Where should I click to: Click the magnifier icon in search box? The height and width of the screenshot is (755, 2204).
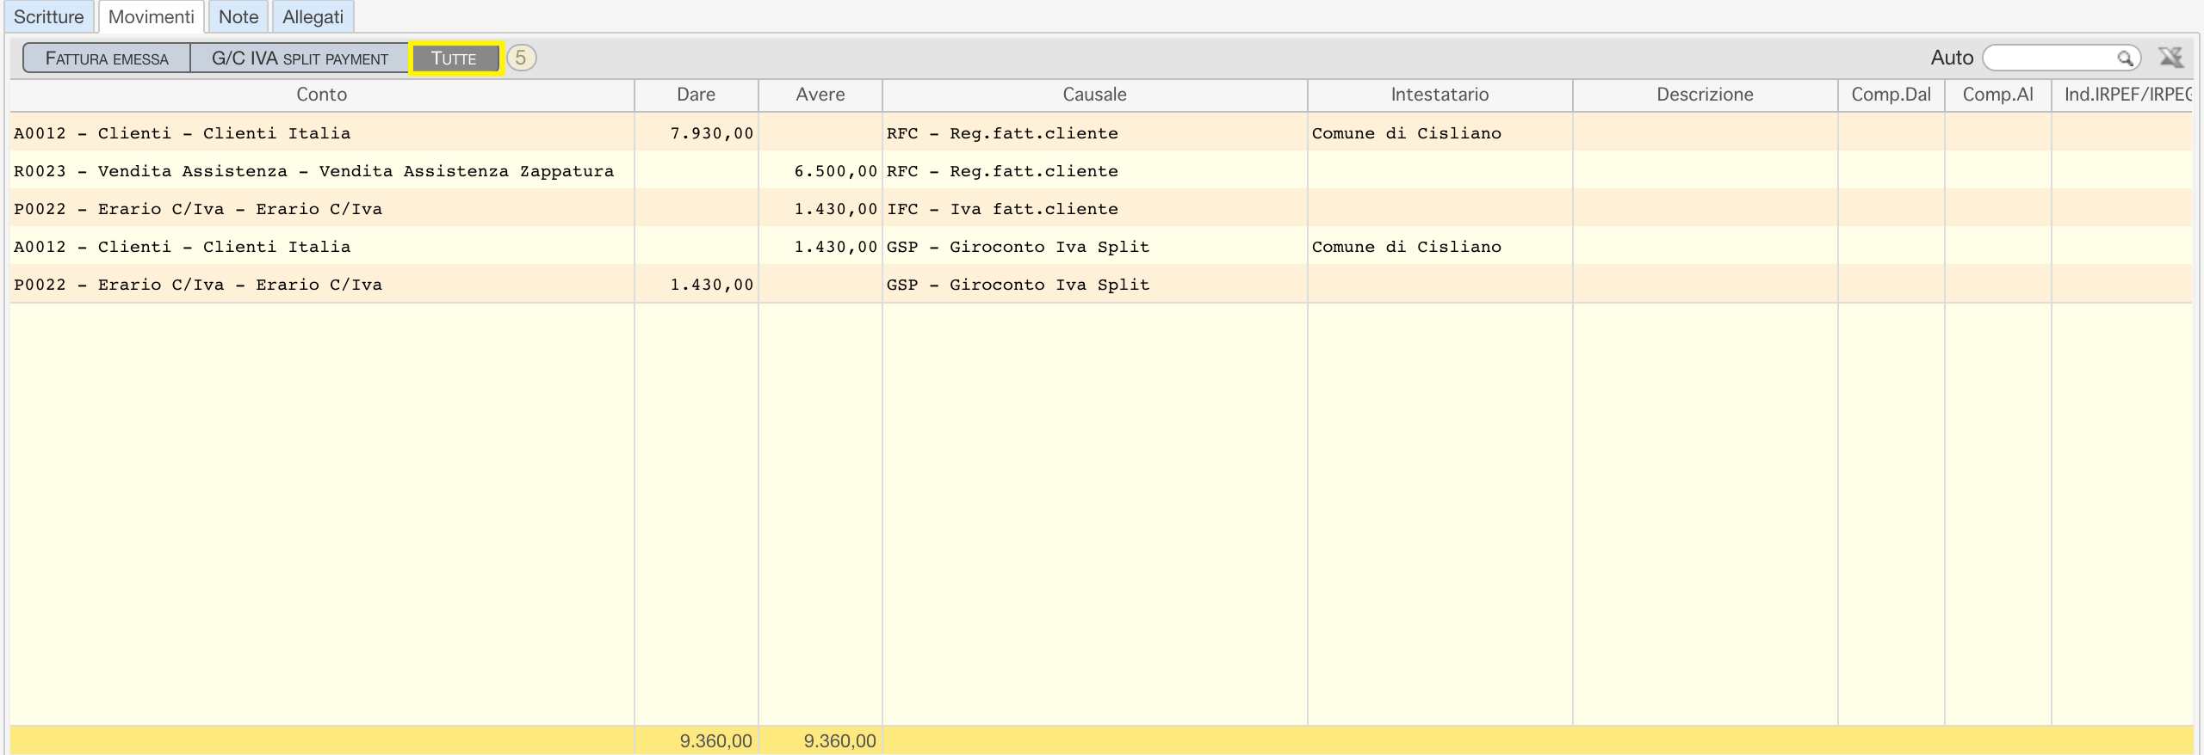pyautogui.click(x=2126, y=58)
